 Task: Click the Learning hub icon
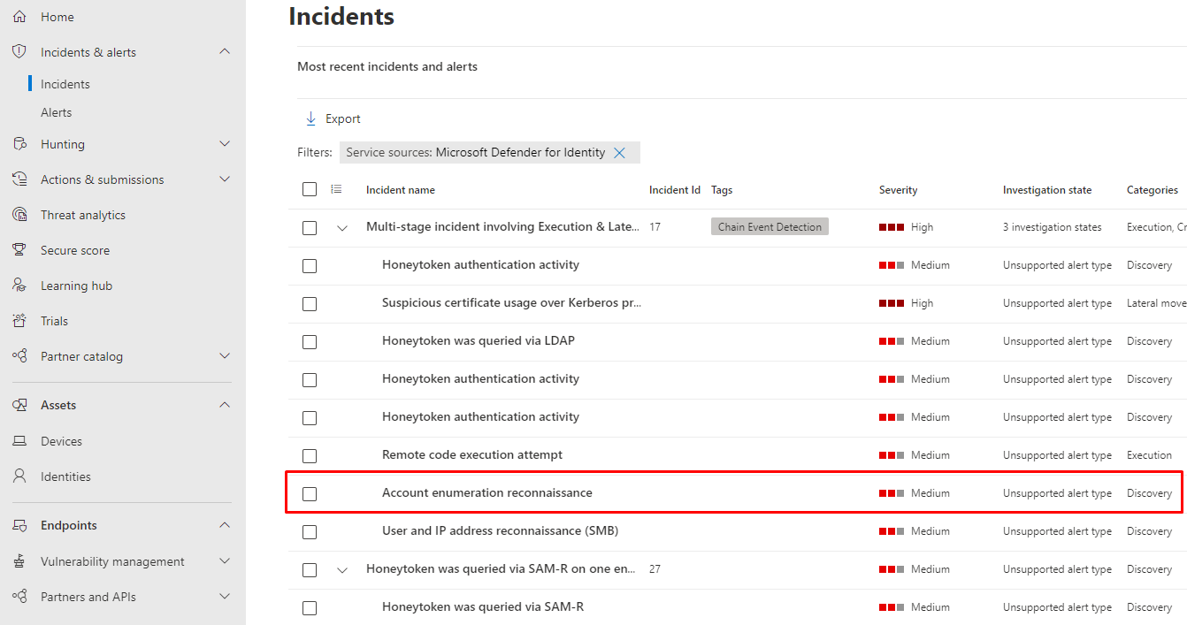pyautogui.click(x=19, y=286)
